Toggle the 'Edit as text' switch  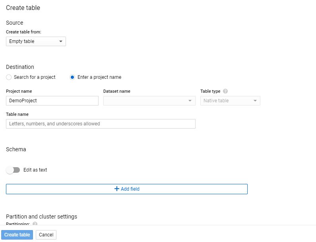13,170
